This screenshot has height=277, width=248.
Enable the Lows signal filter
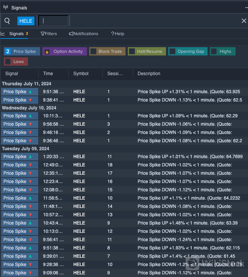point(8,62)
